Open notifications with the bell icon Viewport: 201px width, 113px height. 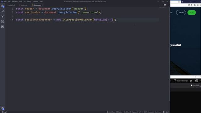point(167,112)
